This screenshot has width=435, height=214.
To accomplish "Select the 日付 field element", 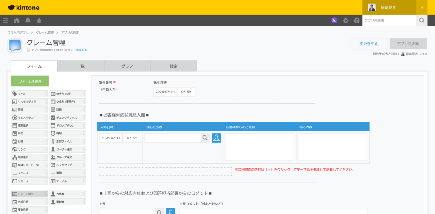I will (29, 134).
